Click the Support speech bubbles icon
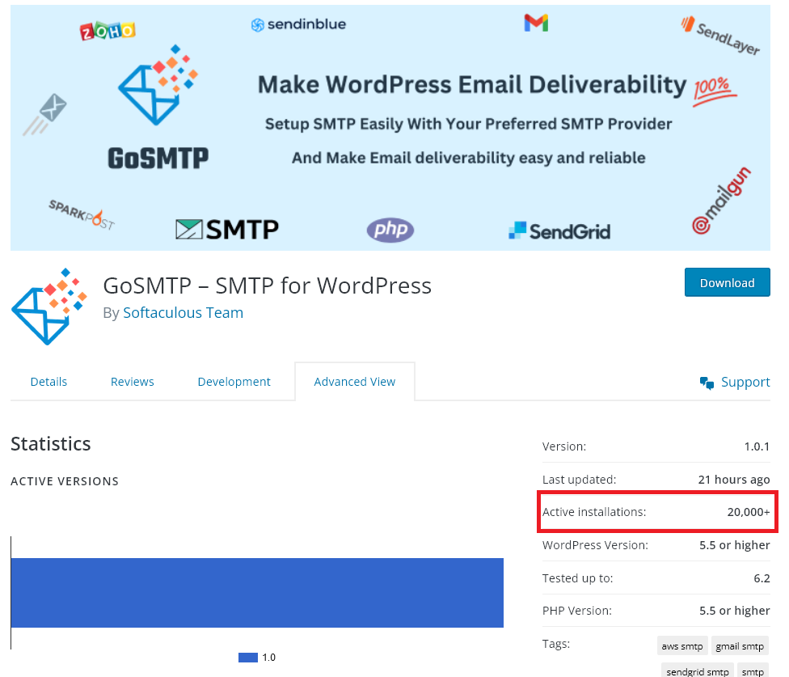This screenshot has width=789, height=677. coord(707,383)
